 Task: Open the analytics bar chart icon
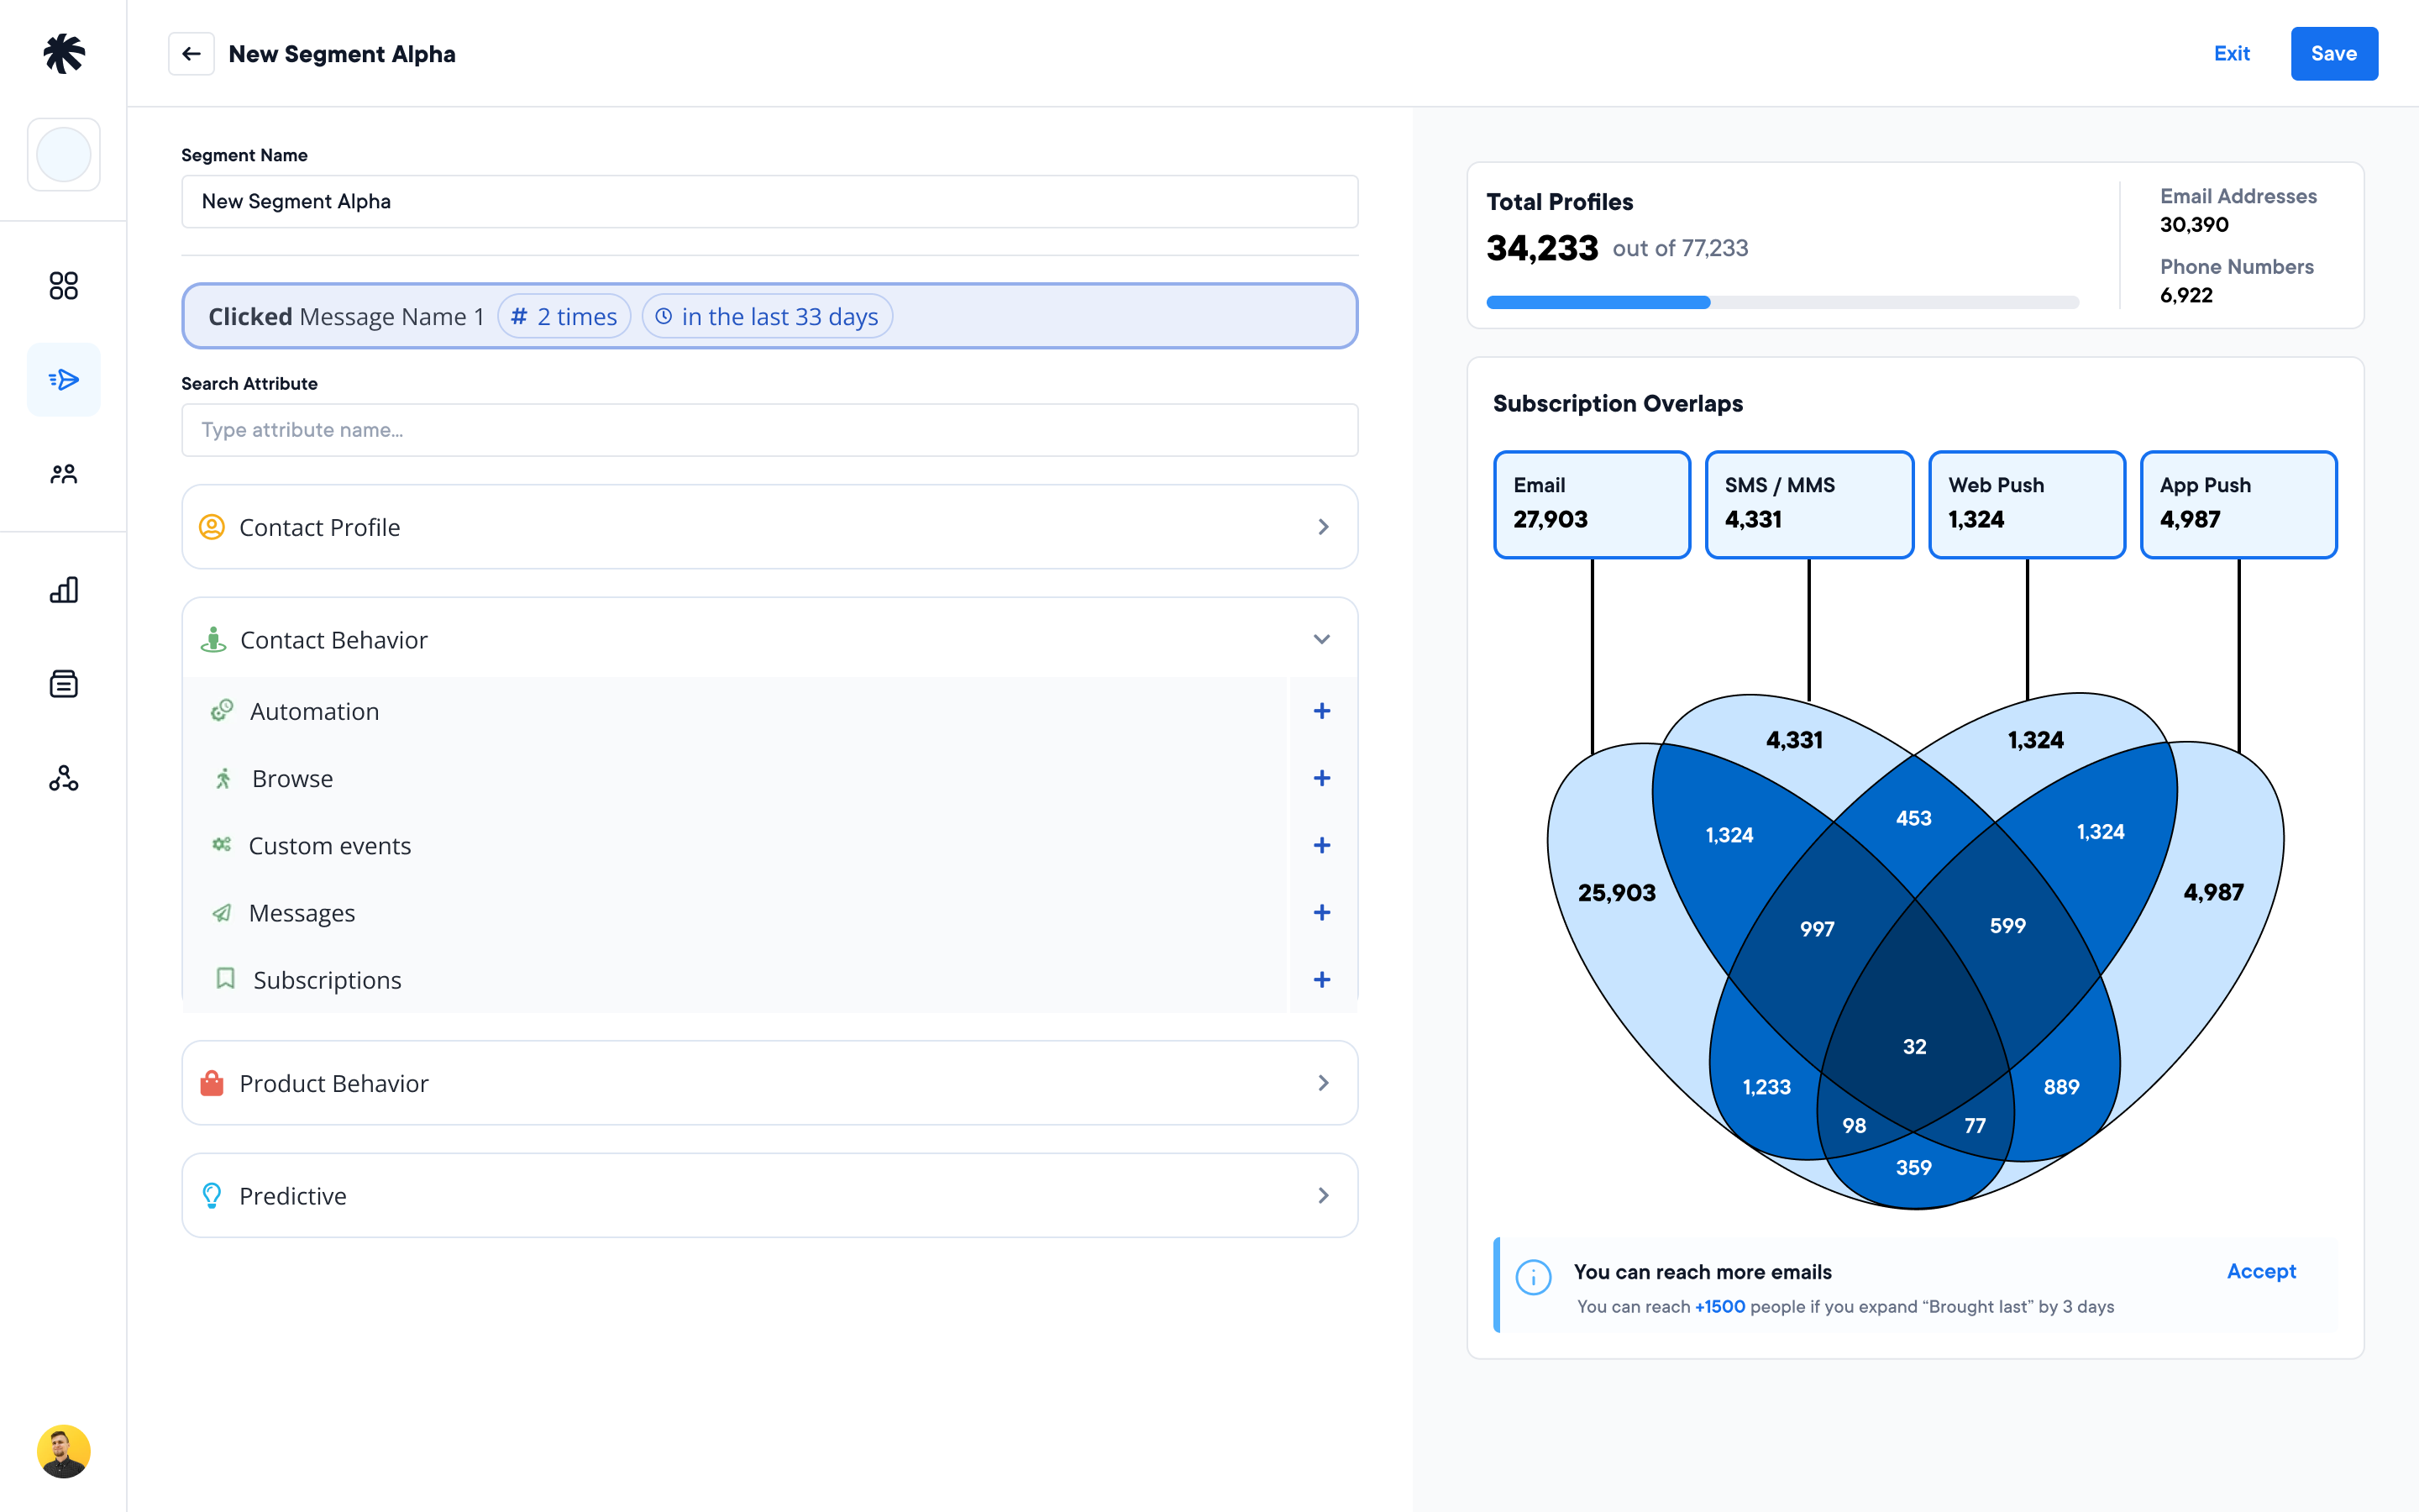64,590
